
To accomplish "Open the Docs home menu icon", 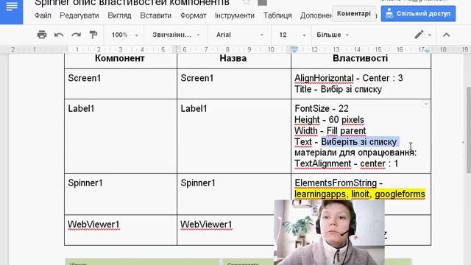I will (12, 7).
